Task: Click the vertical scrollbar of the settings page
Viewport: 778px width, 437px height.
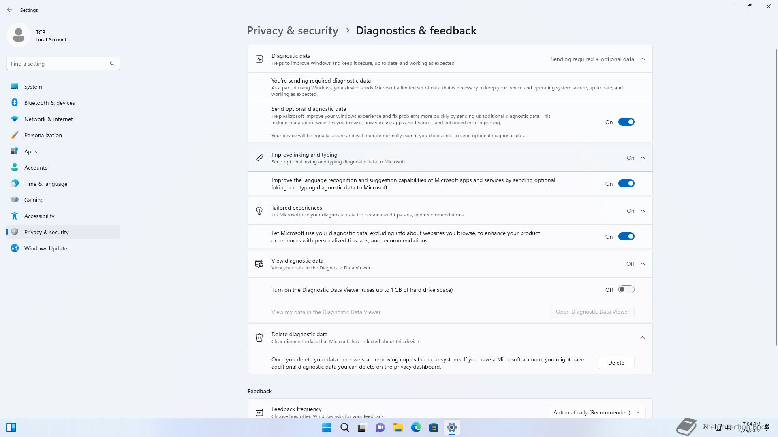Action: coord(776,197)
